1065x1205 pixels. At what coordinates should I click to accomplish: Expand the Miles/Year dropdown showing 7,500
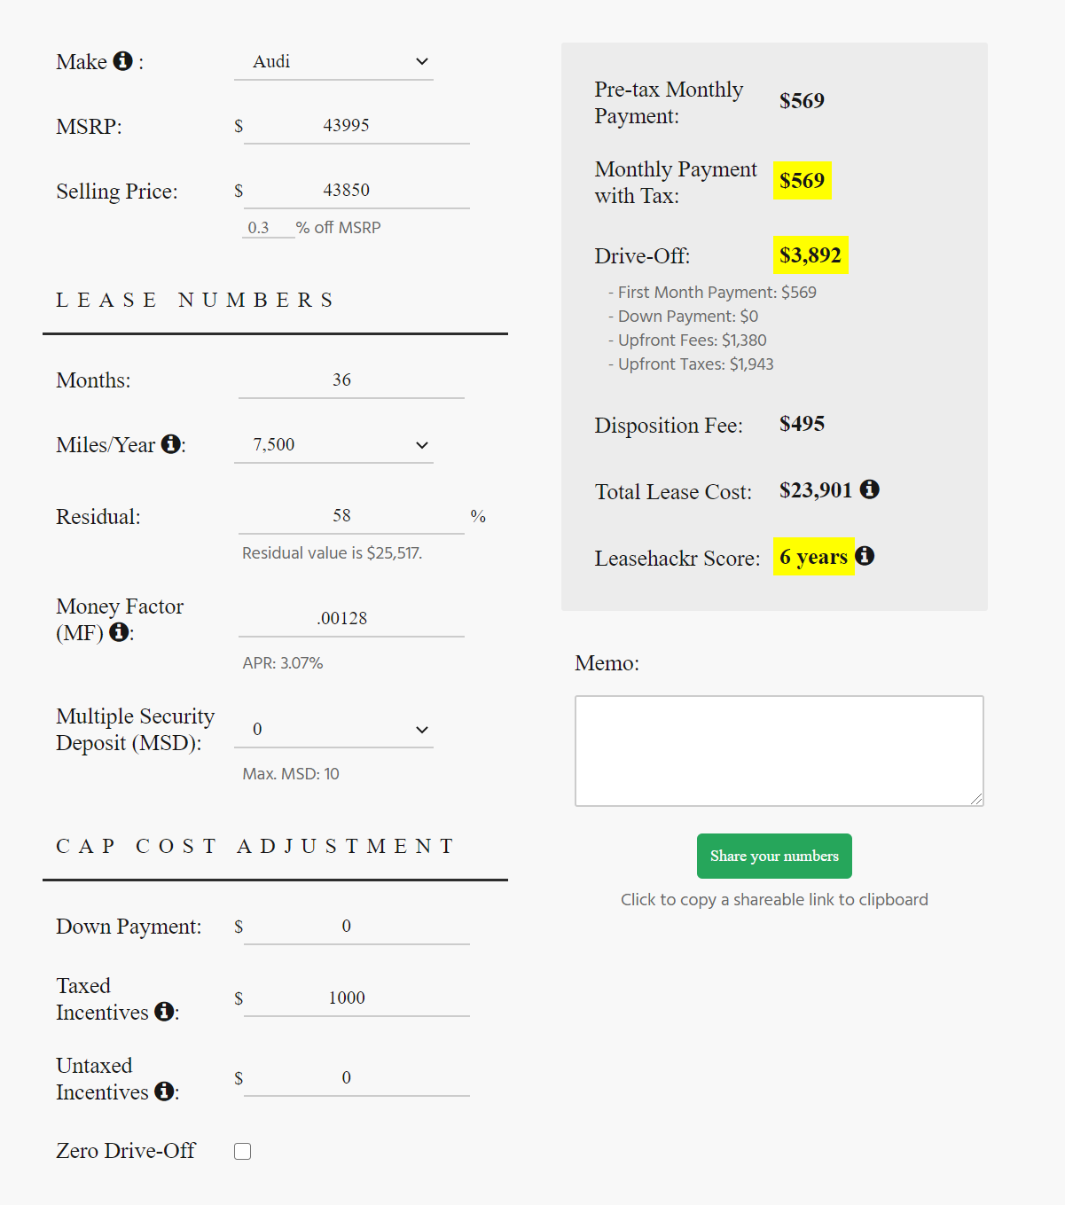pyautogui.click(x=333, y=444)
